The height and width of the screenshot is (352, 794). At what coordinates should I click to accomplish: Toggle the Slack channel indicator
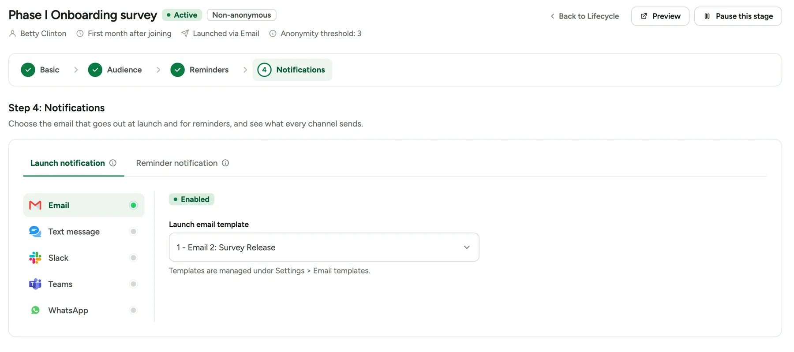pos(133,258)
